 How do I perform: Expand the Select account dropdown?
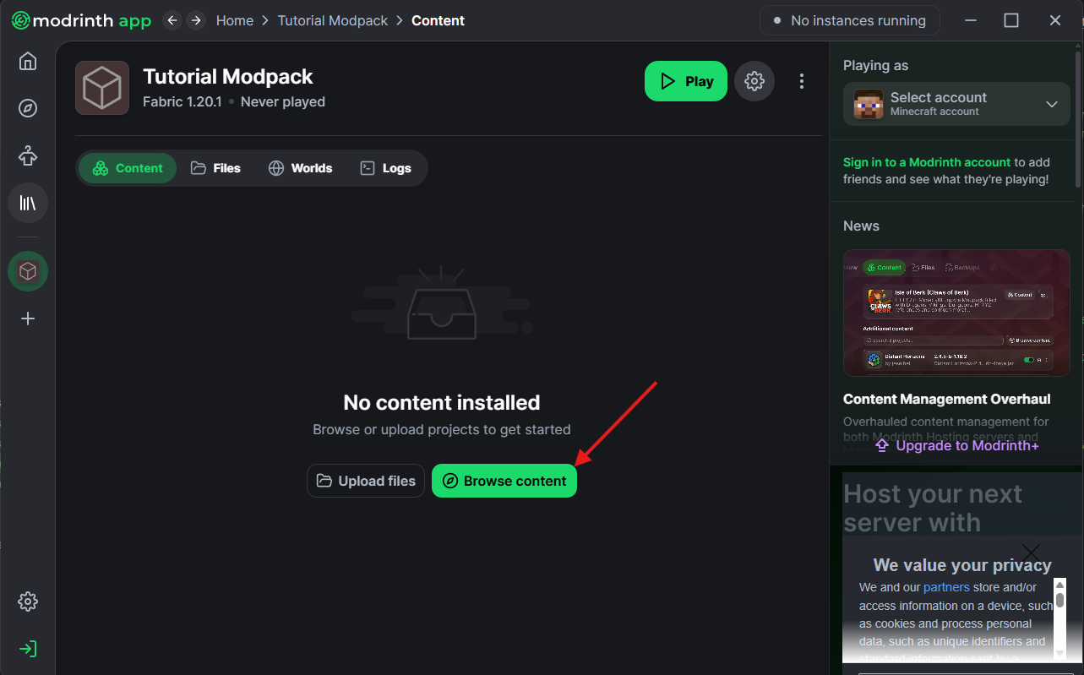tap(956, 104)
